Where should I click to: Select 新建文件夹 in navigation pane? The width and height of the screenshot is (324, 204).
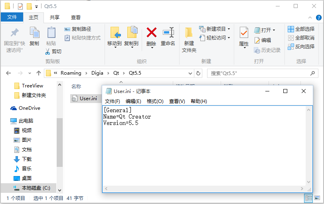(x=30, y=95)
